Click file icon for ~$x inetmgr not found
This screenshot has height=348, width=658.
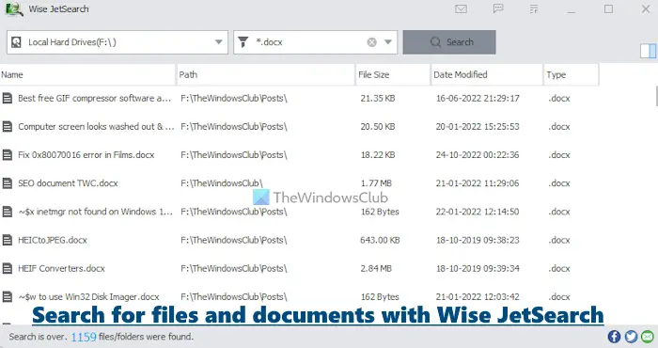[x=8, y=212]
